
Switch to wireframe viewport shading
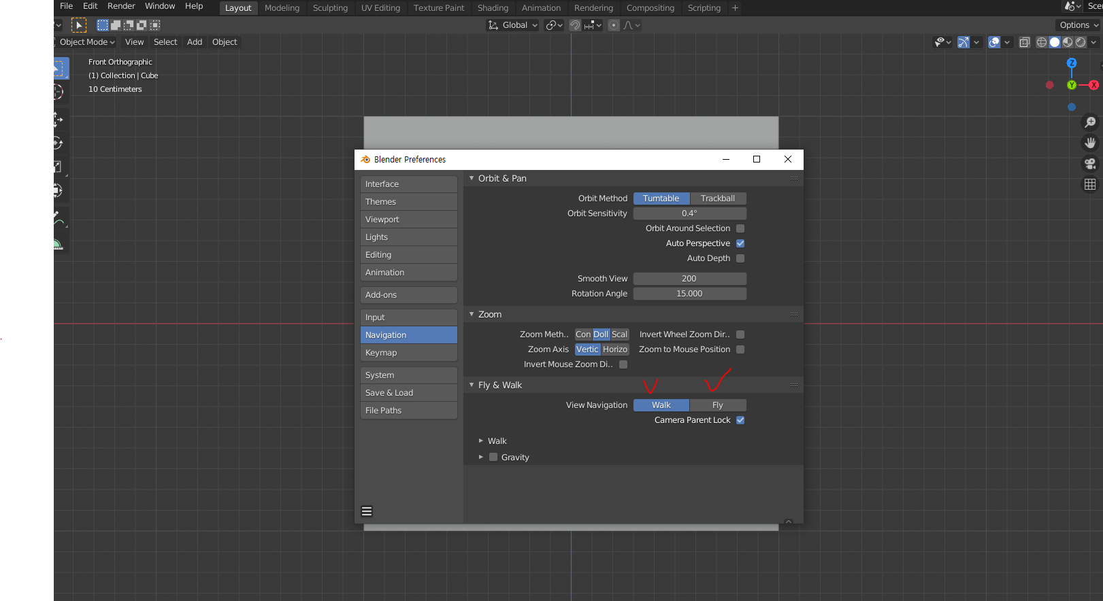click(1042, 42)
